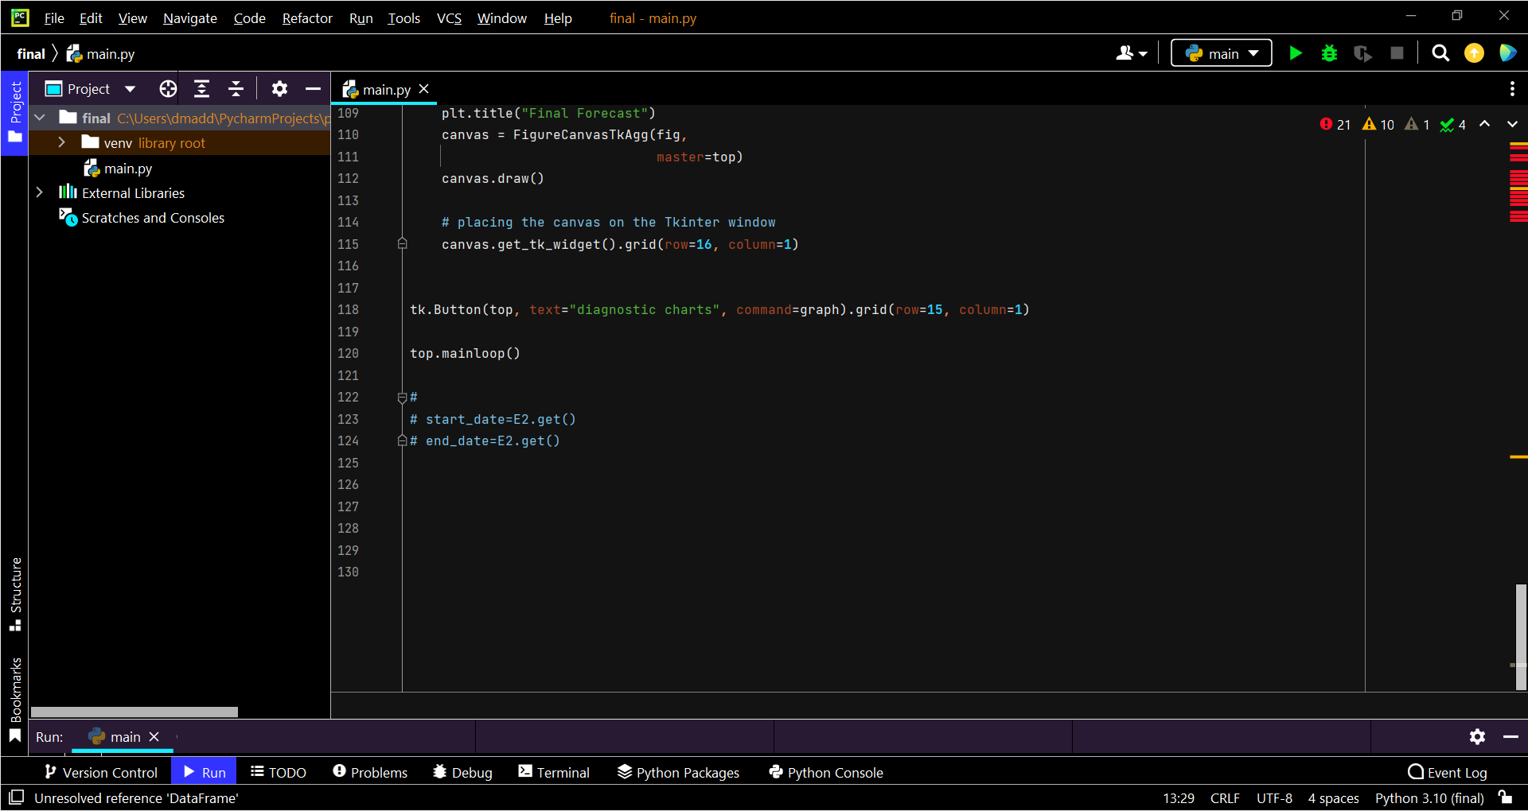Image resolution: width=1528 pixels, height=811 pixels.
Task: Toggle the Project sidebar tool window
Action: (14, 113)
